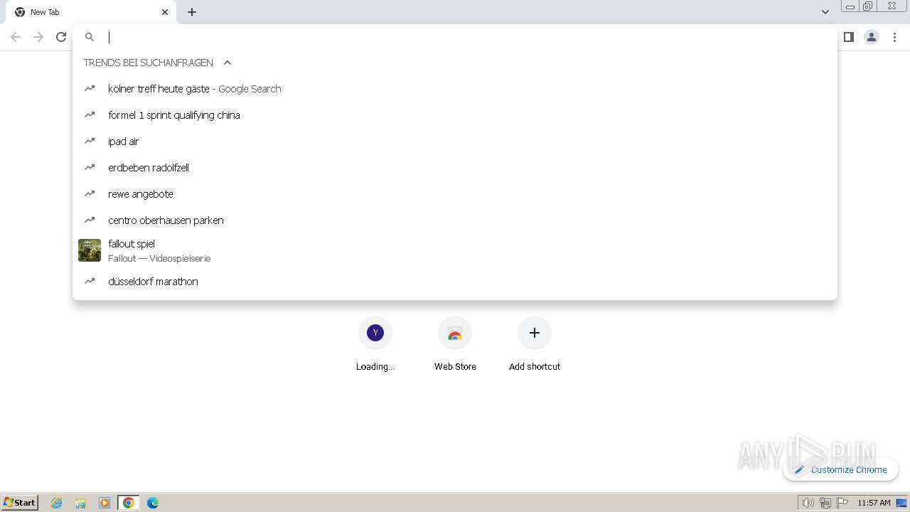Open File Explorer from taskbar

coord(80,503)
